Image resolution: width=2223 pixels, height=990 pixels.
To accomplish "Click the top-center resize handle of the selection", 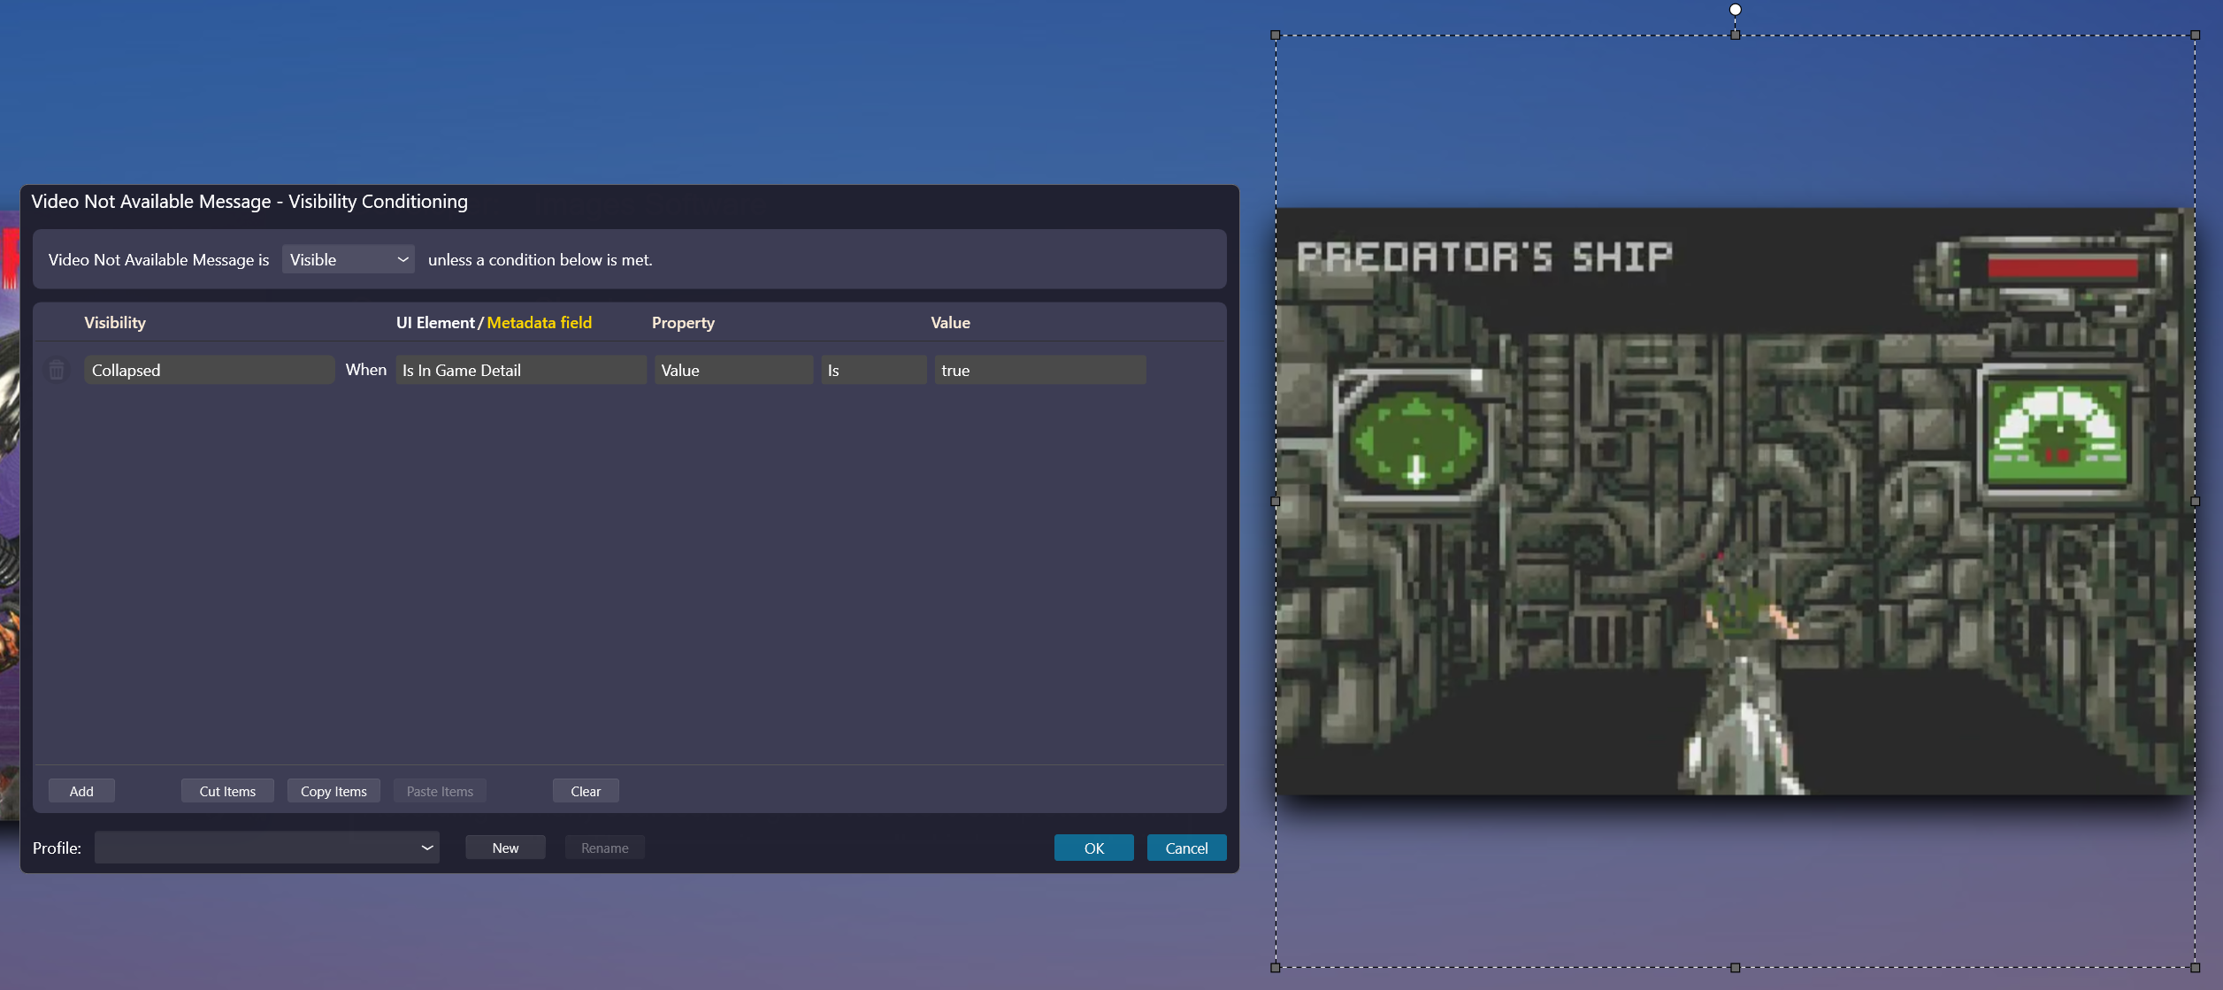I will [1735, 35].
